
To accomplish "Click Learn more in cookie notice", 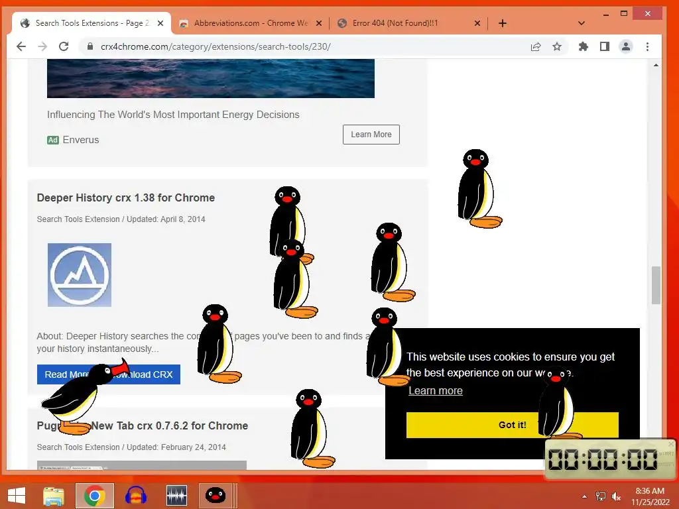I will tap(436, 391).
